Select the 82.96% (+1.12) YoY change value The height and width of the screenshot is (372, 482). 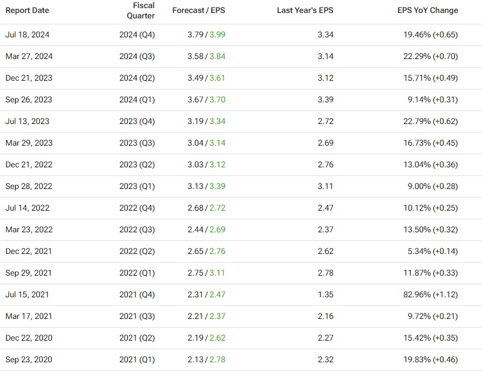tap(431, 295)
